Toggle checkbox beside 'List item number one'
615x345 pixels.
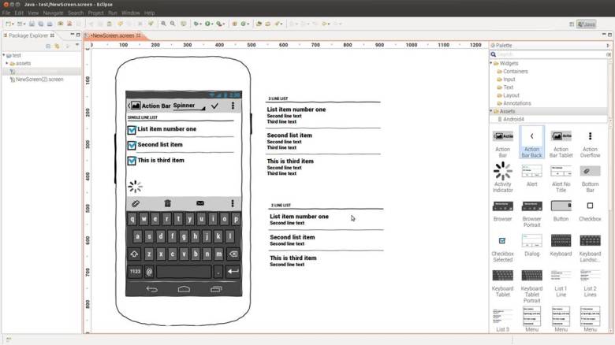pyautogui.click(x=132, y=130)
